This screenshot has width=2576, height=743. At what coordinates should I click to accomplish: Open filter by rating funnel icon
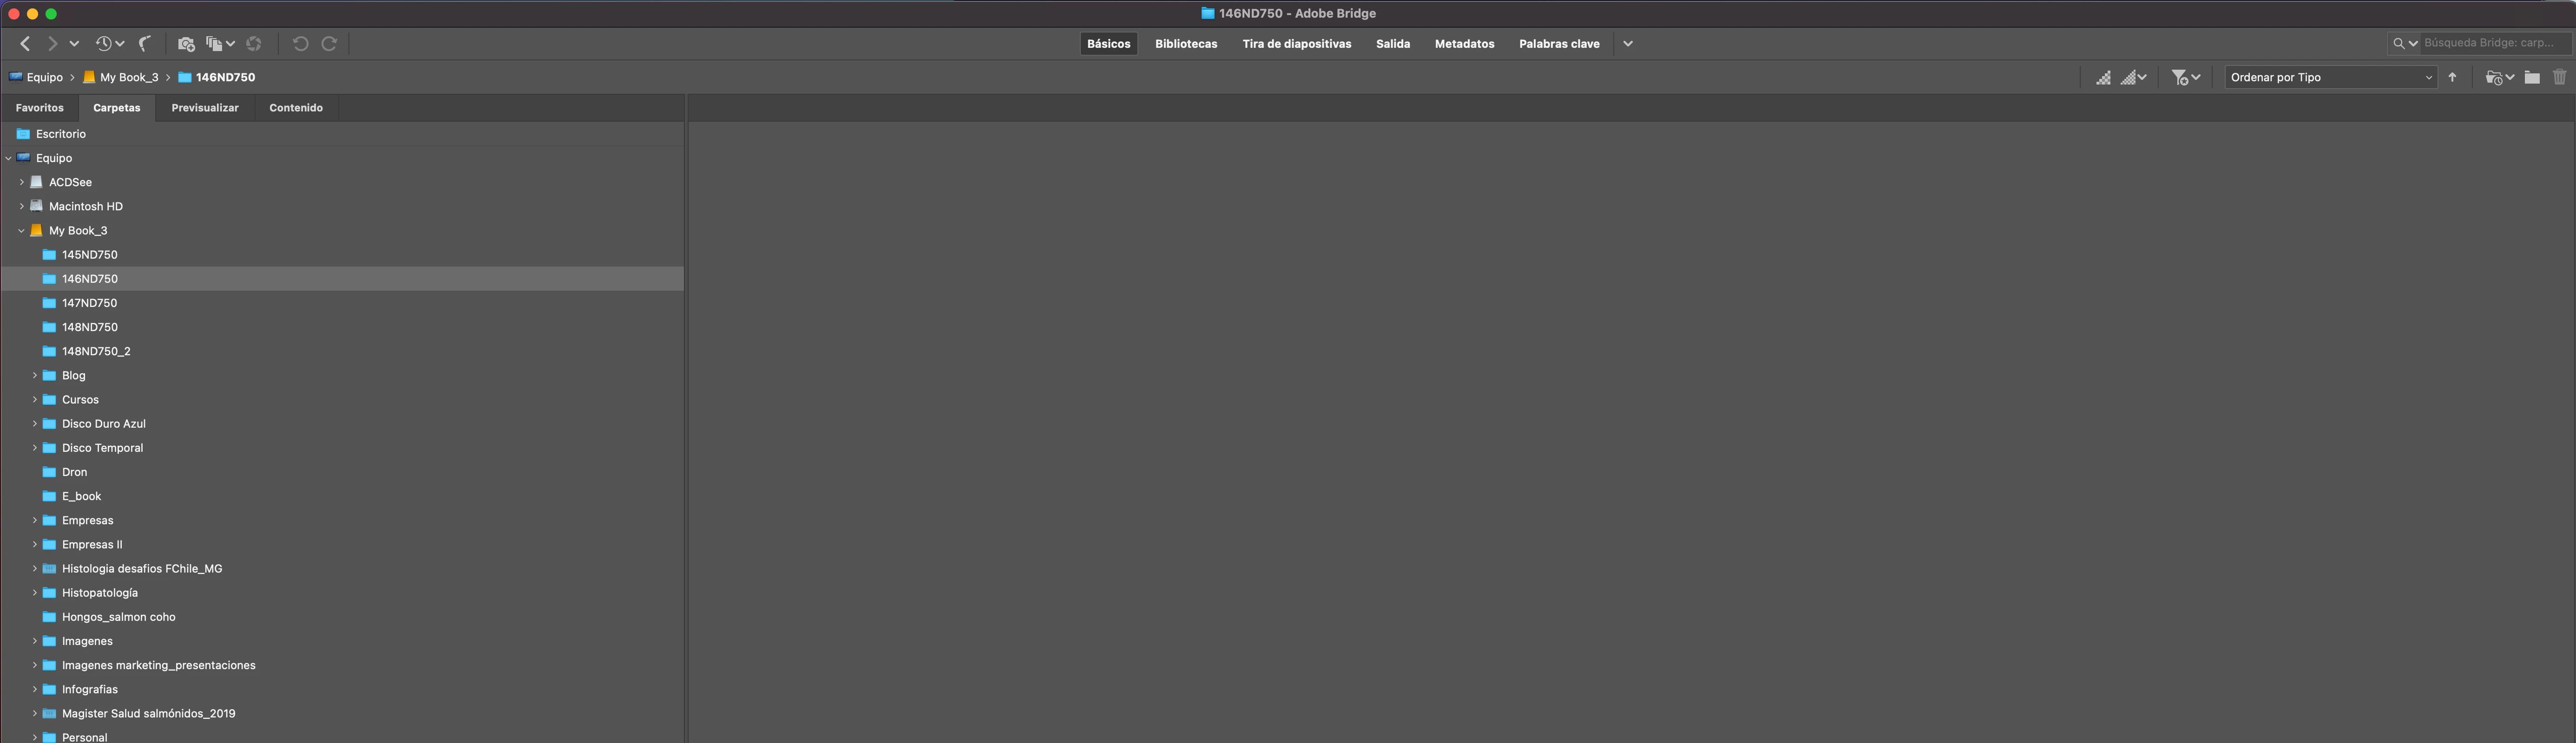[x=2180, y=77]
